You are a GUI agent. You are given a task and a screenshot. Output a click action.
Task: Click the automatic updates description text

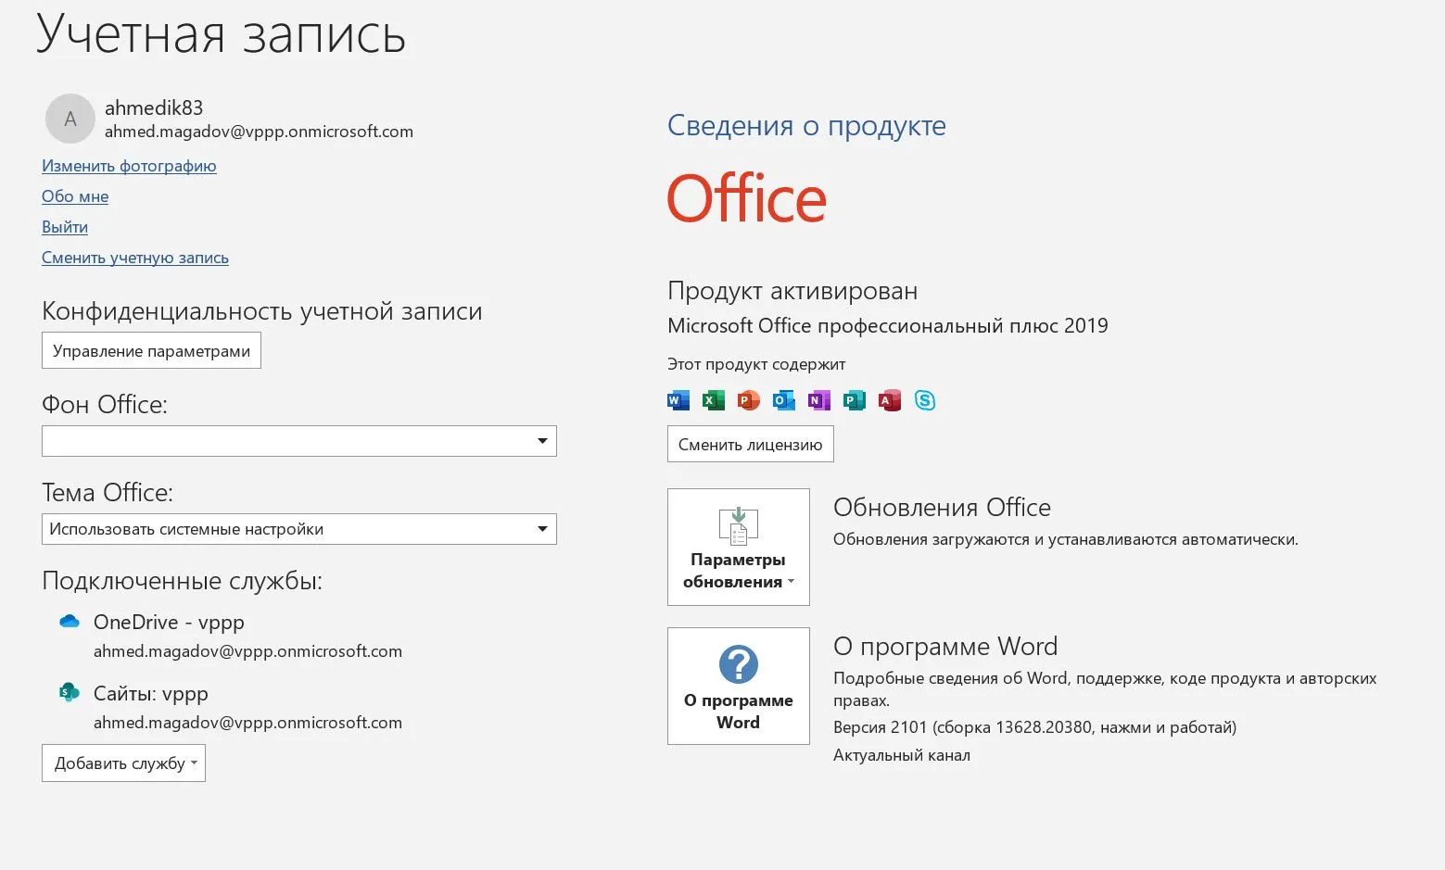click(1066, 539)
